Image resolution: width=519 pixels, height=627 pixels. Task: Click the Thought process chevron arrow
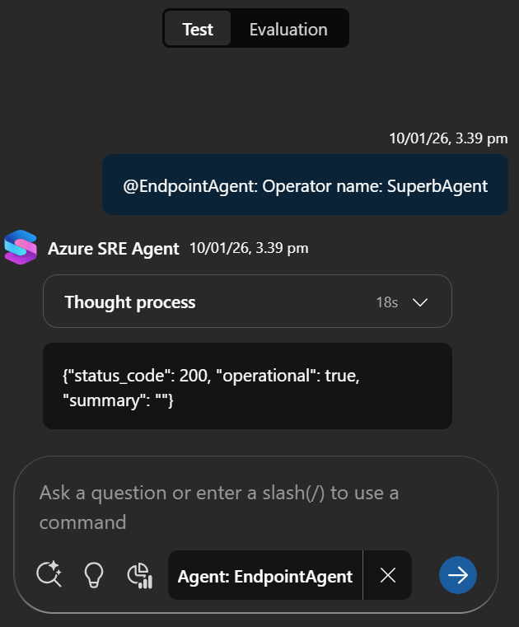[x=420, y=302]
